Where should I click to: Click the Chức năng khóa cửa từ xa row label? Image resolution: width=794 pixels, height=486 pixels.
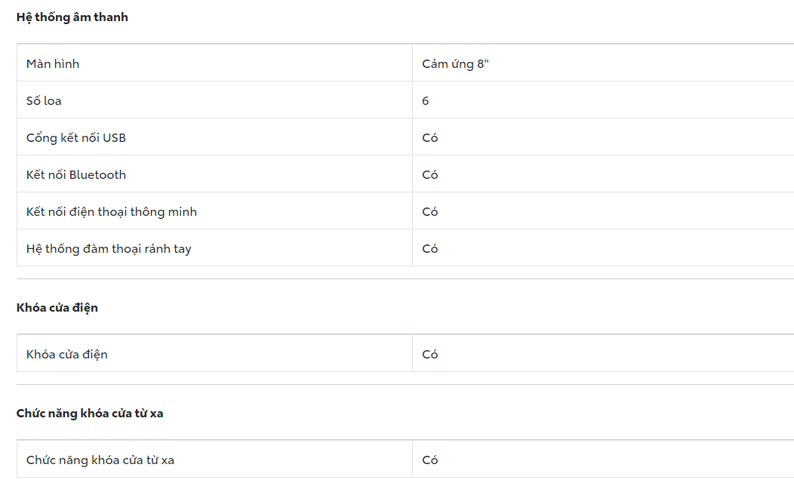coord(100,460)
